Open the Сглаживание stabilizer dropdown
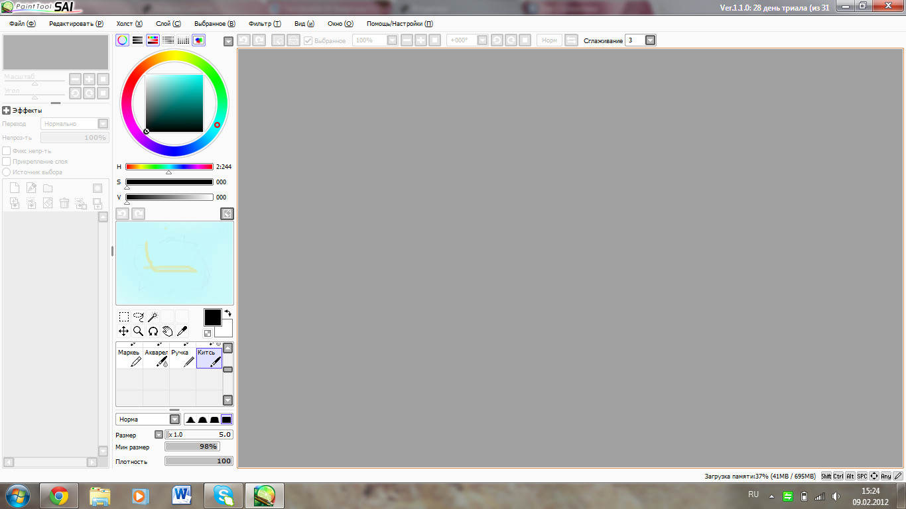 pos(650,40)
